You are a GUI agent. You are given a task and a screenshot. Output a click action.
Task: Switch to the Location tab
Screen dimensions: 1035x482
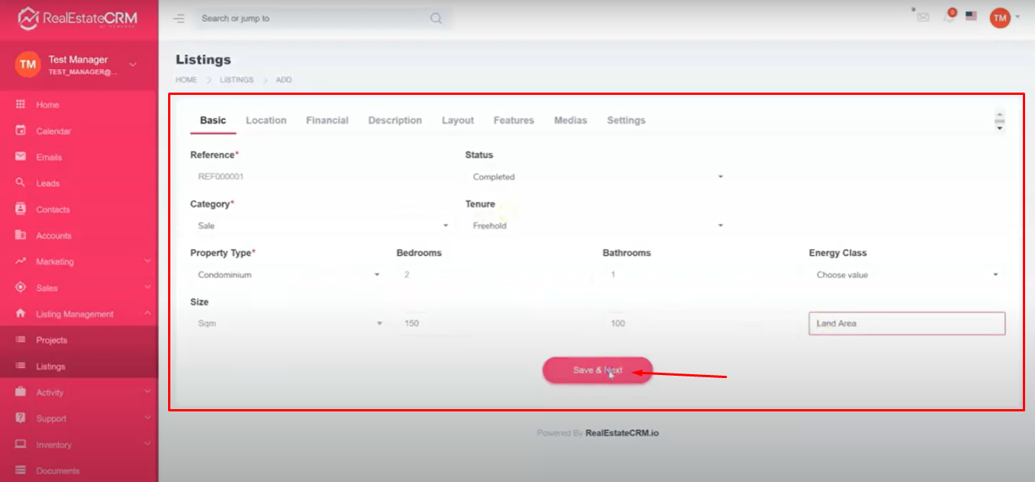point(266,120)
